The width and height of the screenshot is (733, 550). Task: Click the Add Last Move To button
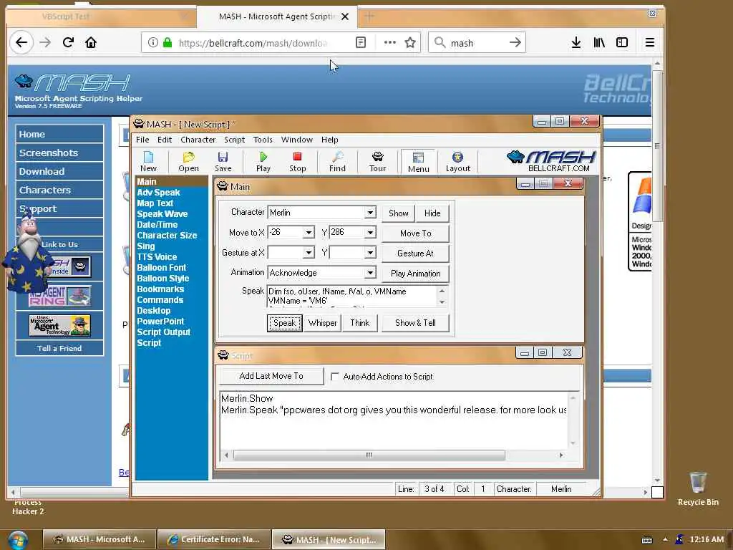click(271, 376)
